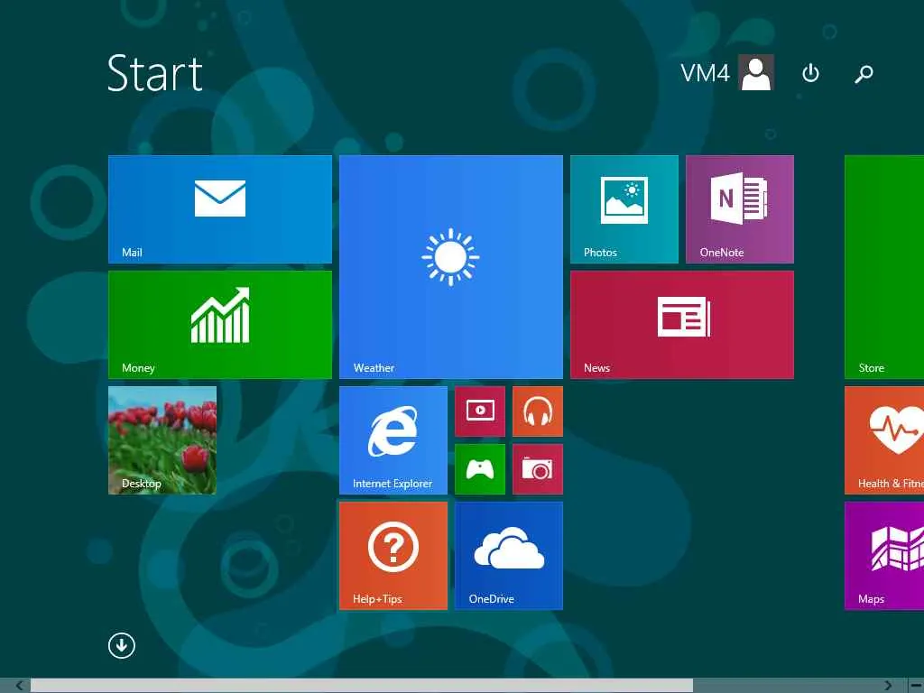Viewport: 924px width, 693px height.
Task: Open the Help+Tips tile
Action: pyautogui.click(x=393, y=556)
